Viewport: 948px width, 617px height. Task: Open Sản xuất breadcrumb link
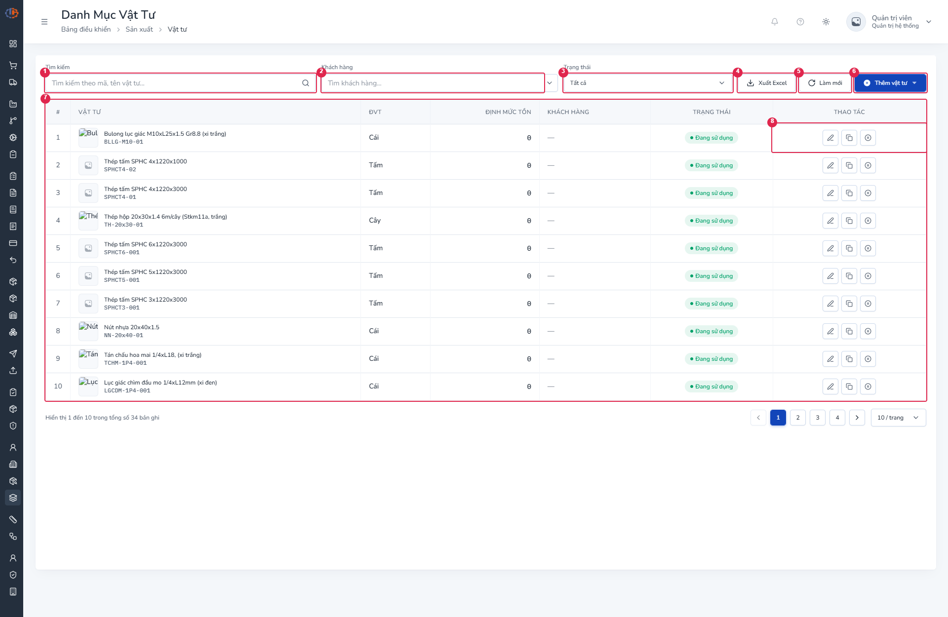pyautogui.click(x=139, y=30)
